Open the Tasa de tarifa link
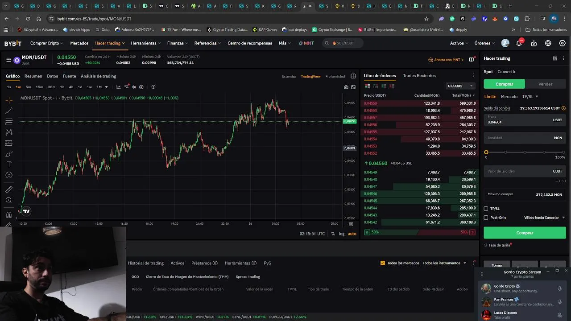 [499, 245]
